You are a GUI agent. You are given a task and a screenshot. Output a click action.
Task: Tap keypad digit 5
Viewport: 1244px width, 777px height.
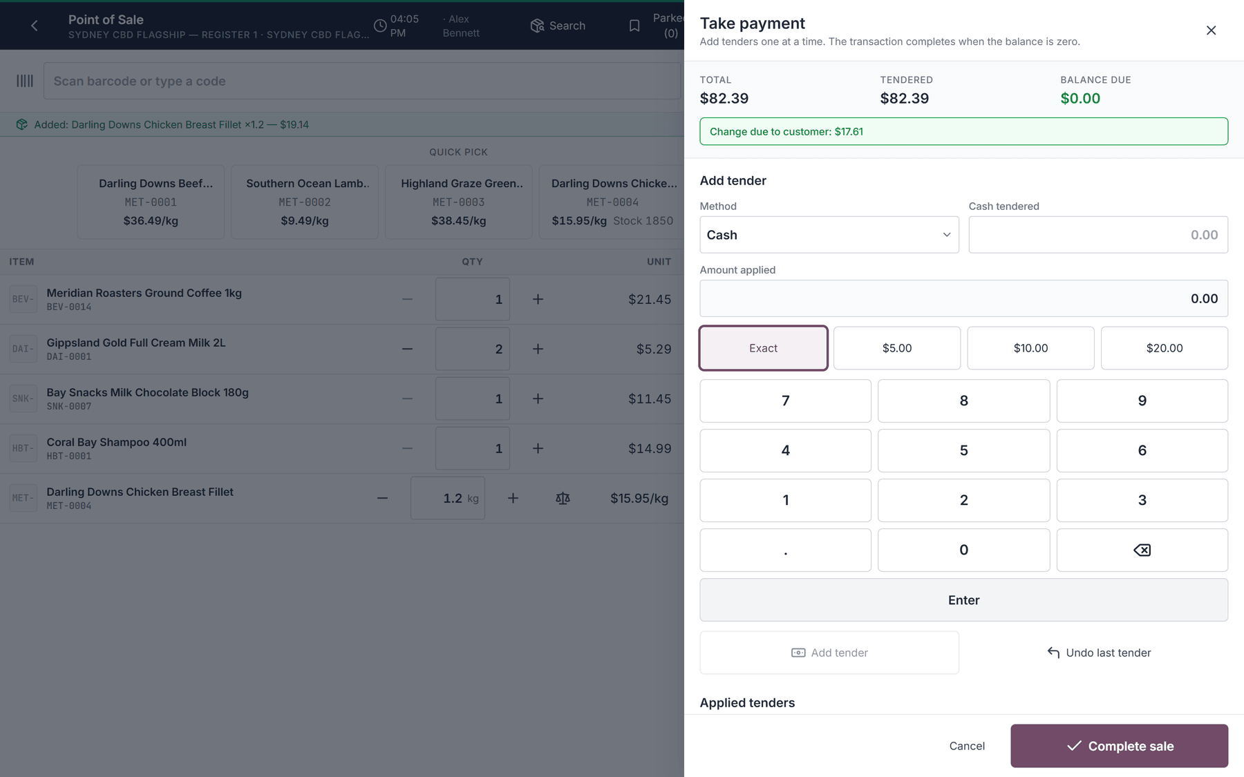pos(963,450)
